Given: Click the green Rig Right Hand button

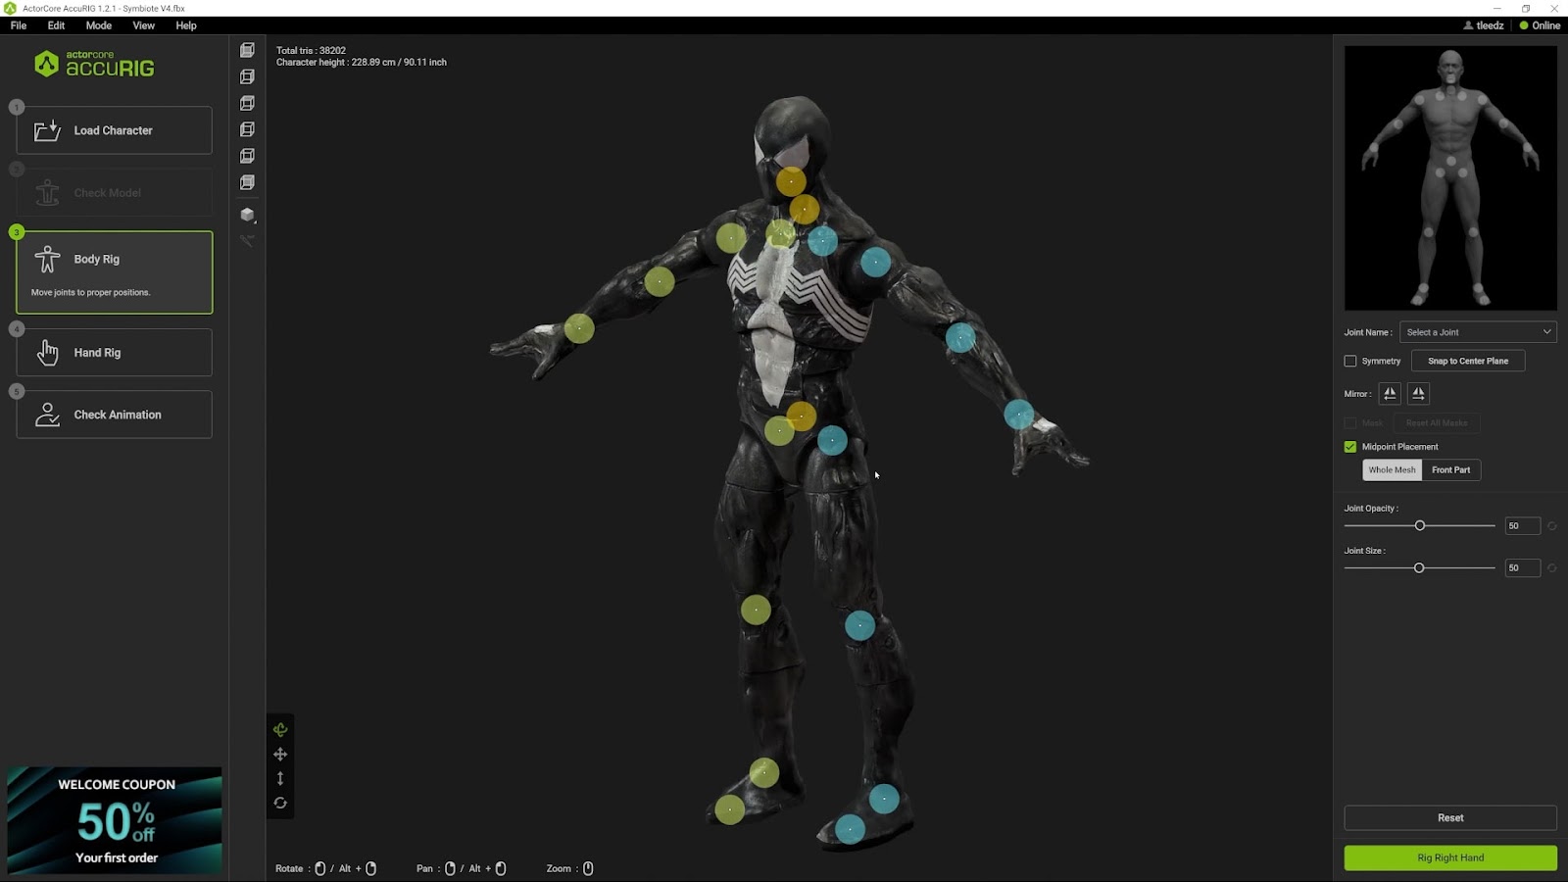Looking at the screenshot, I should coord(1450,857).
